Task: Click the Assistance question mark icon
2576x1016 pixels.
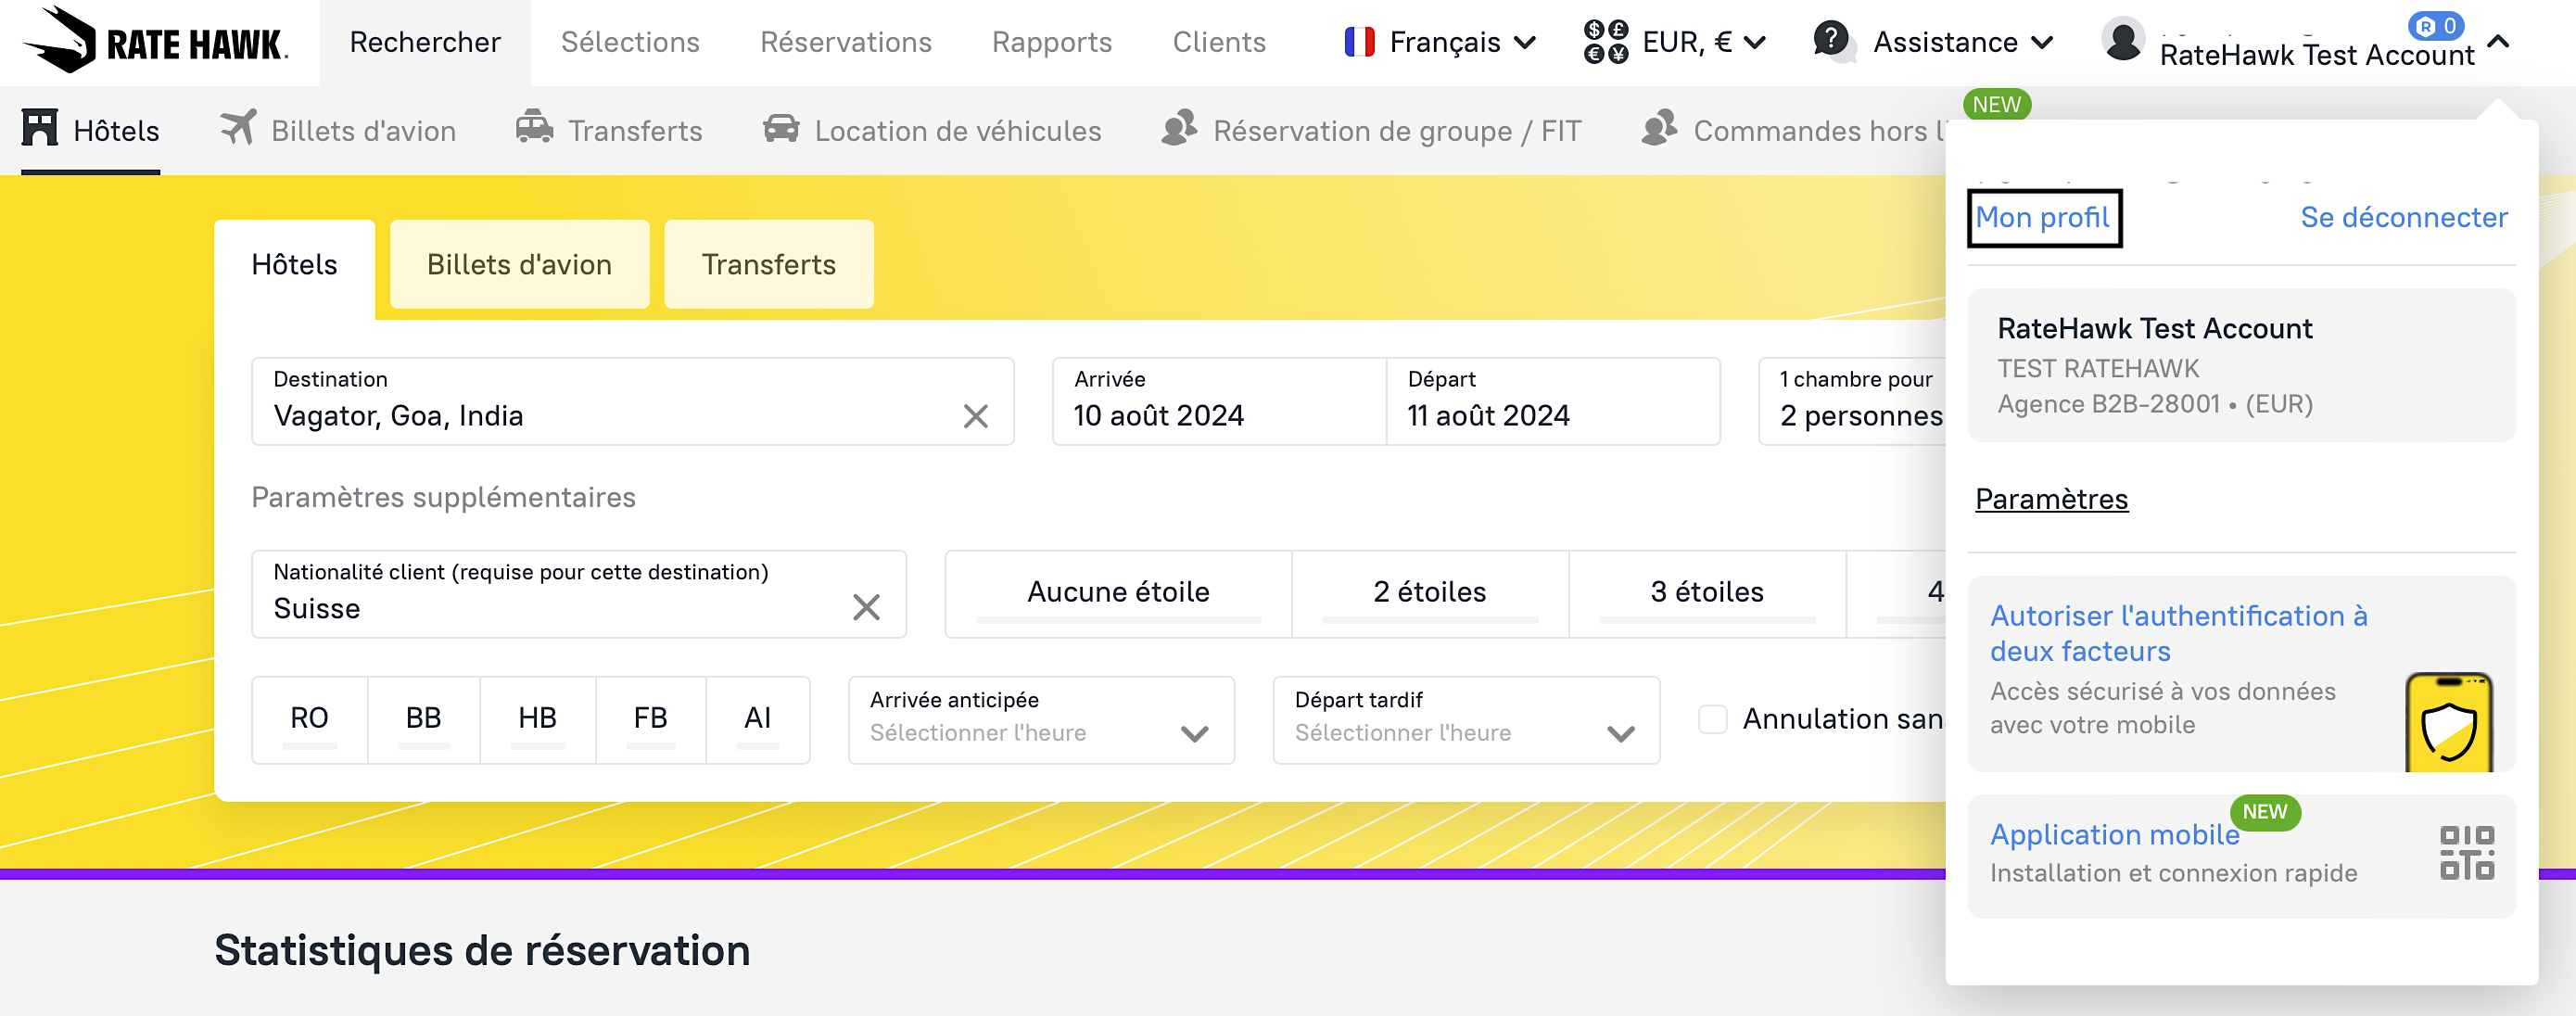Action: point(1831,40)
